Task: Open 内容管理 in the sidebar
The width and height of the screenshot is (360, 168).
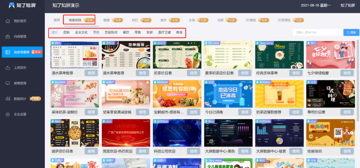Action: (20, 37)
